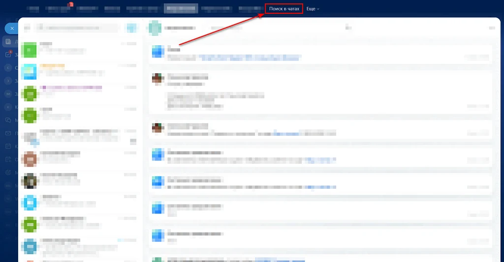Open the tasks icon with red badge in sidebar
Screen dimensions: 504x262
8,54
